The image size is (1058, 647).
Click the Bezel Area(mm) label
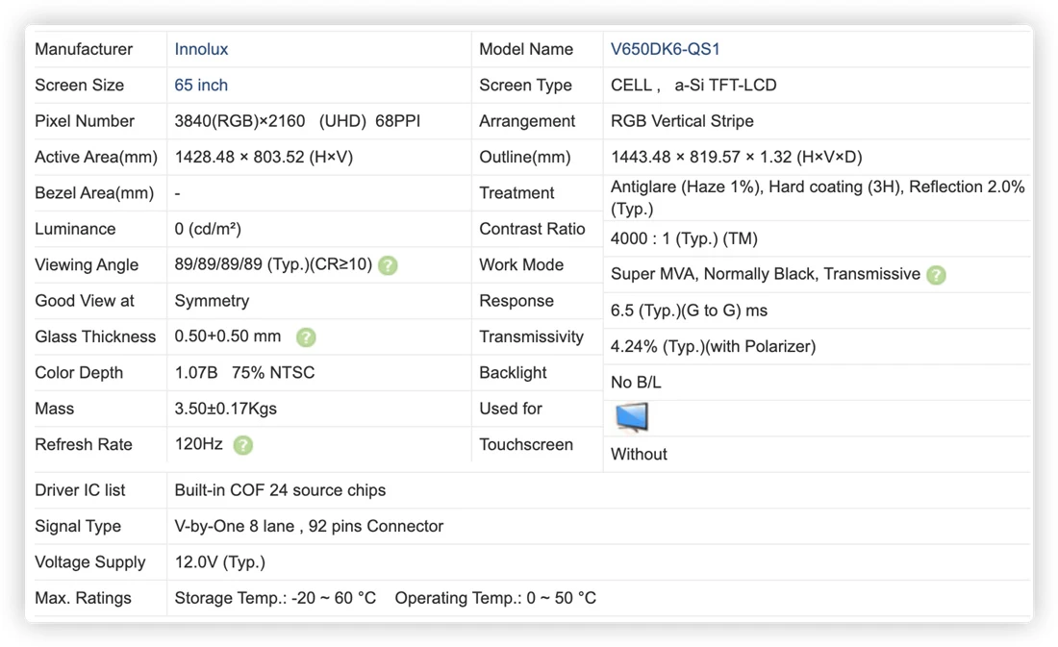pos(94,193)
